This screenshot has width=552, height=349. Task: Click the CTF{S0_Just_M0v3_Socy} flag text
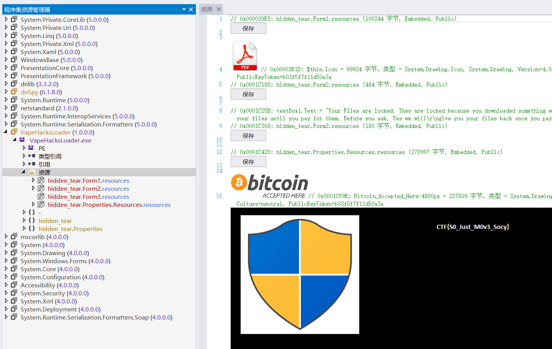[x=473, y=227]
